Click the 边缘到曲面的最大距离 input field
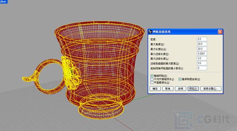Image resolution: width=237 pixels, height=131 pixels. click(x=202, y=63)
